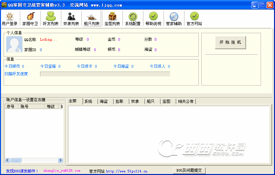
Task: Switch to the 海盗 log tab
Action: (x=105, y=101)
